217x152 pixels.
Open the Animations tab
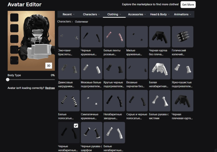click(x=182, y=14)
